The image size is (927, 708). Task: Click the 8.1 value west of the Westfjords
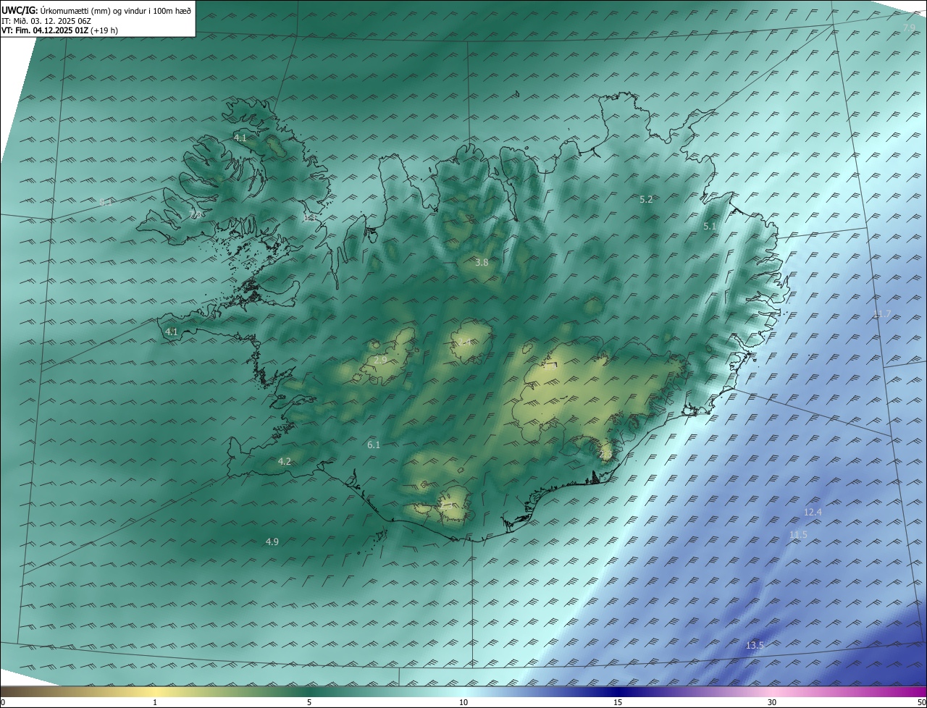(106, 202)
